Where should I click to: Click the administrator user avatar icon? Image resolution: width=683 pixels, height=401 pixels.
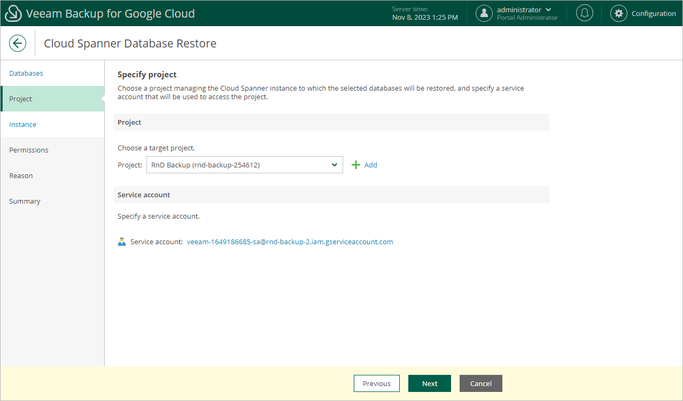[484, 13]
